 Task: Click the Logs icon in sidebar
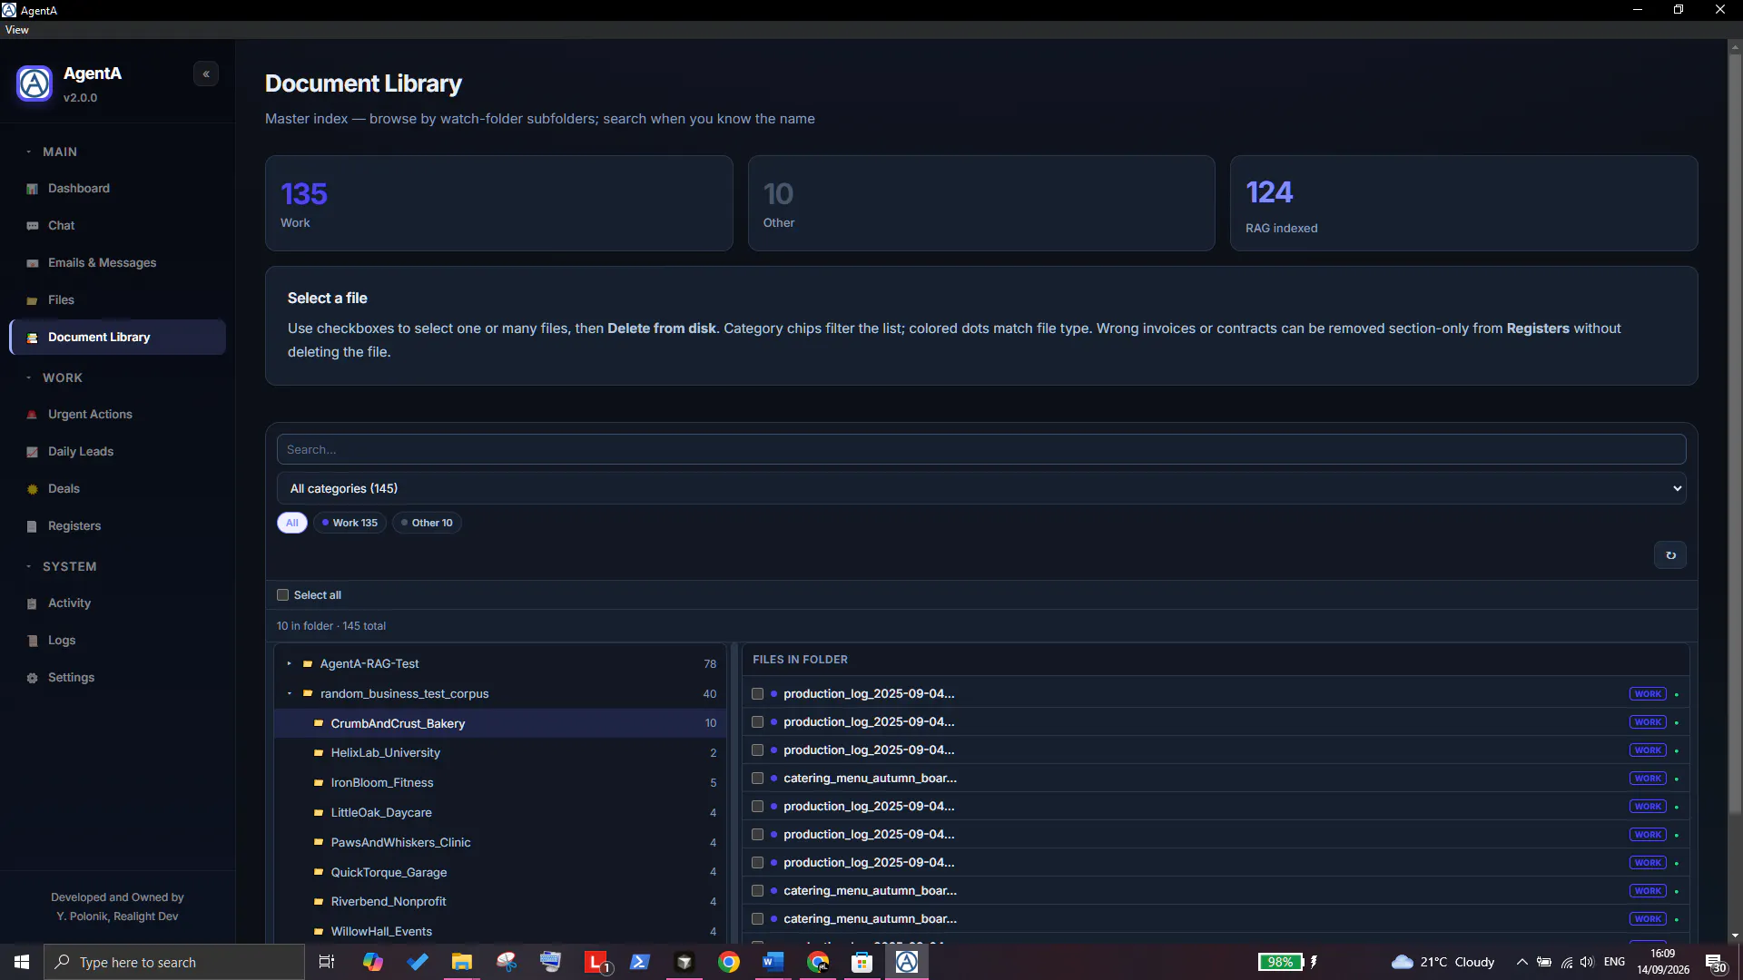(x=33, y=641)
